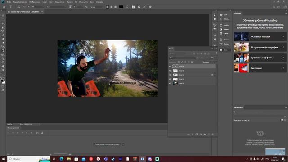Click the create video timeline button
Screen dimensions: 288x162
click(x=108, y=144)
